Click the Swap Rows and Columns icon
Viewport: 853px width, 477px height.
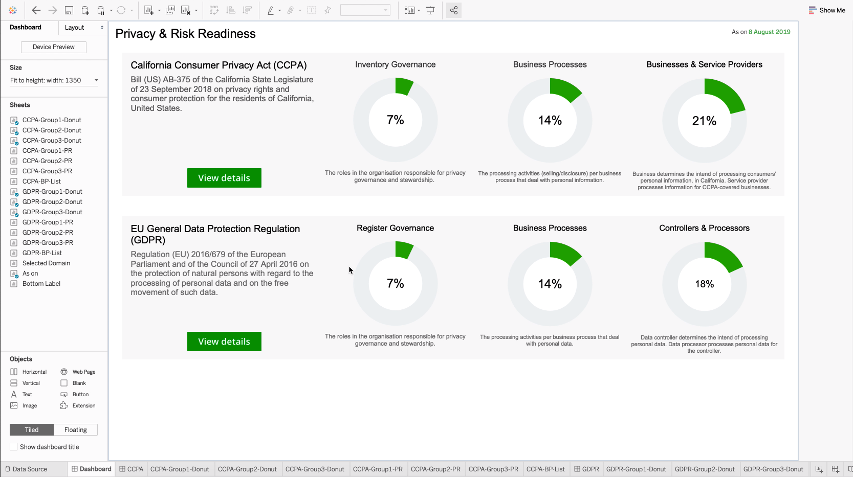[214, 10]
